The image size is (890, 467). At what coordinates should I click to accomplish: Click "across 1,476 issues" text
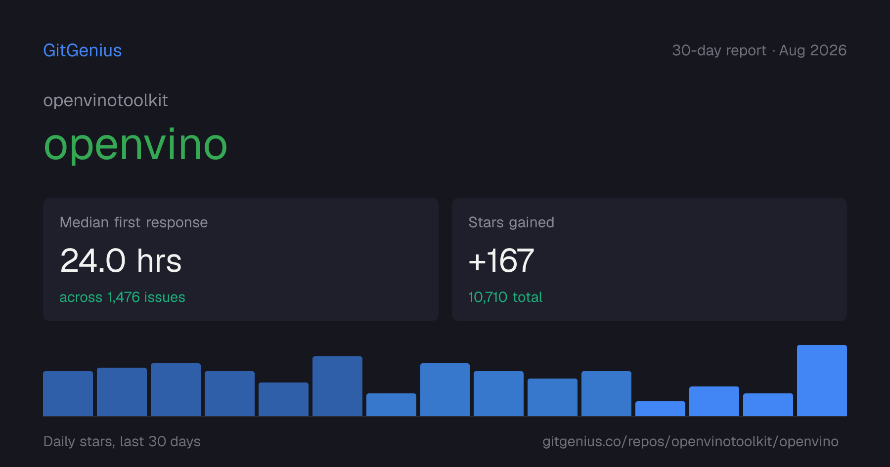[x=122, y=297]
